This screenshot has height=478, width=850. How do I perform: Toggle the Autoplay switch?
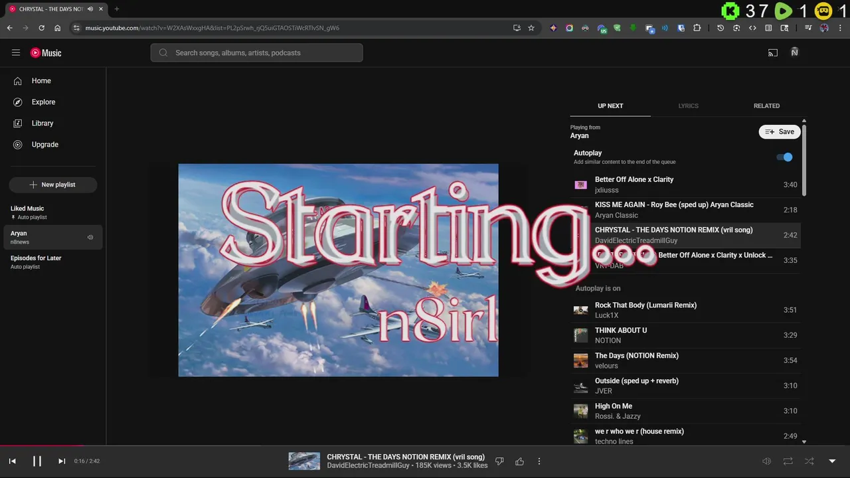(x=784, y=157)
